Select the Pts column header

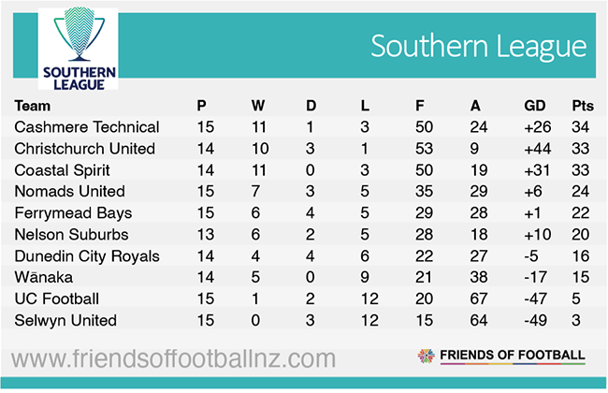point(583,106)
